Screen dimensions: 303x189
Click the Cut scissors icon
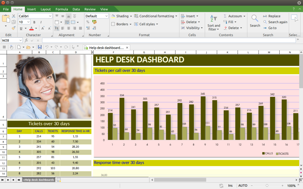[14, 16]
